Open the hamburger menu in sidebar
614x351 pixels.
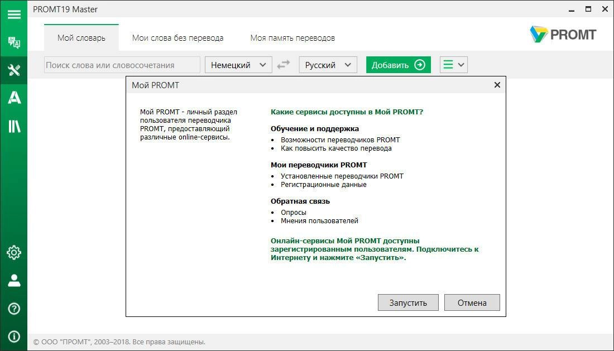point(14,15)
